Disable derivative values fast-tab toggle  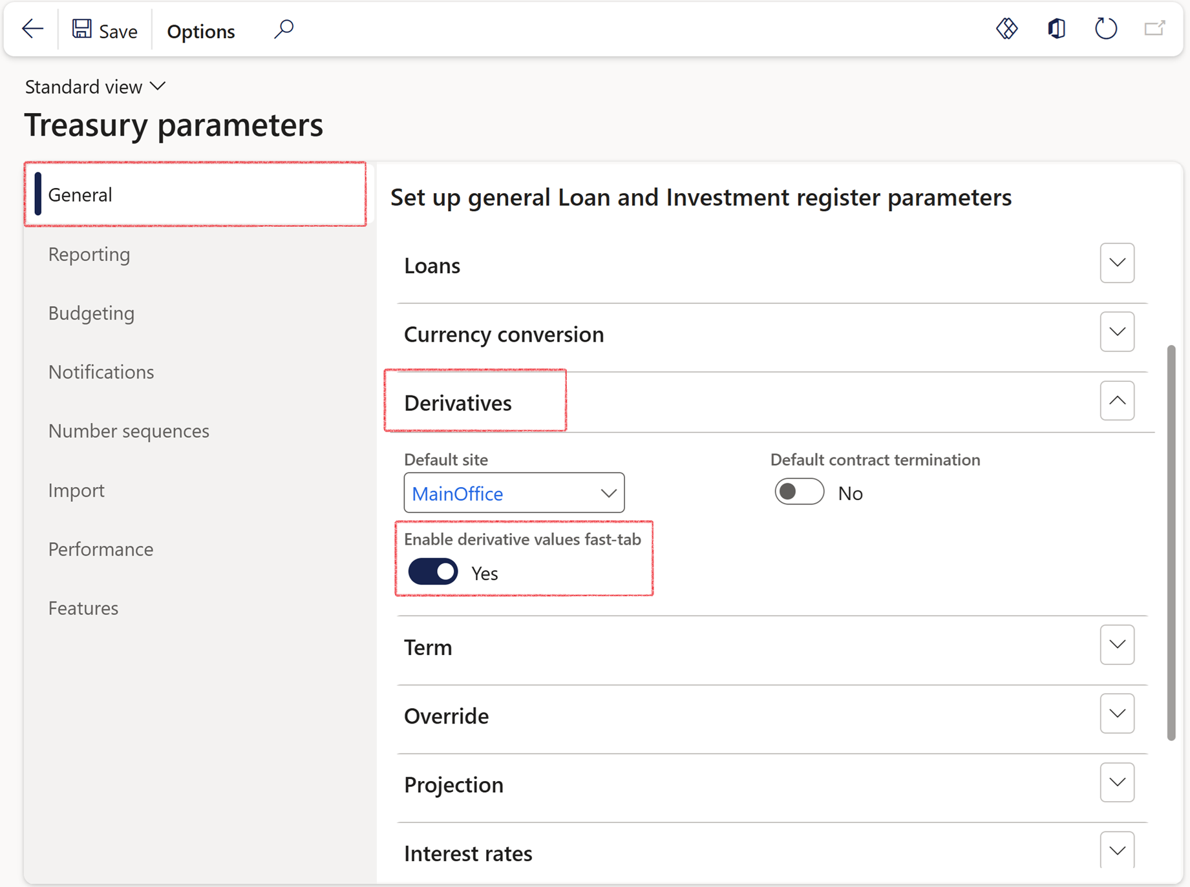[433, 572]
